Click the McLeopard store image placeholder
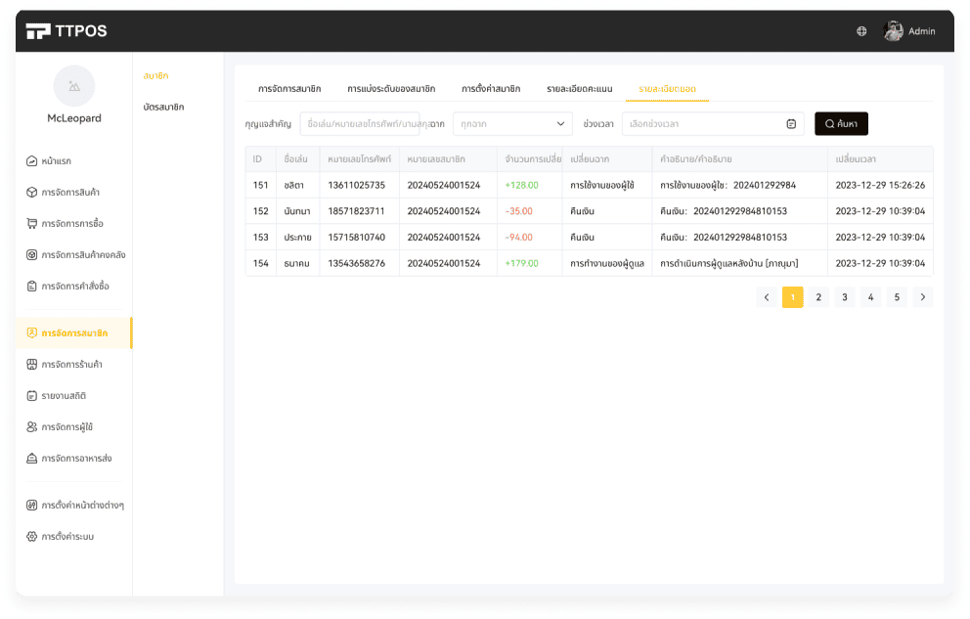 tap(74, 86)
